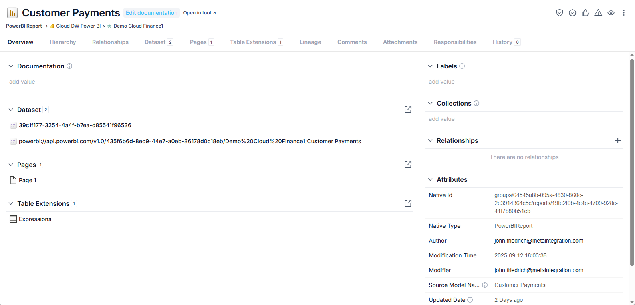Screen dimensions: 635x305
Task: Open the powerbi://api.powerbi.com dataset link
Action: tap(190, 141)
